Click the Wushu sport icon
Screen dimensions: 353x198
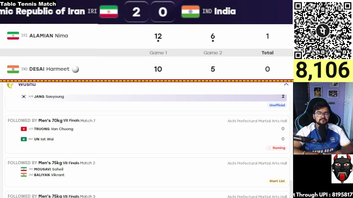click(x=10, y=85)
